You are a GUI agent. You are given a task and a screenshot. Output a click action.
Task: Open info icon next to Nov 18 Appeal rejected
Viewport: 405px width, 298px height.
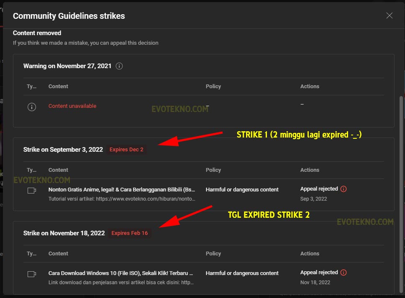tap(343, 273)
